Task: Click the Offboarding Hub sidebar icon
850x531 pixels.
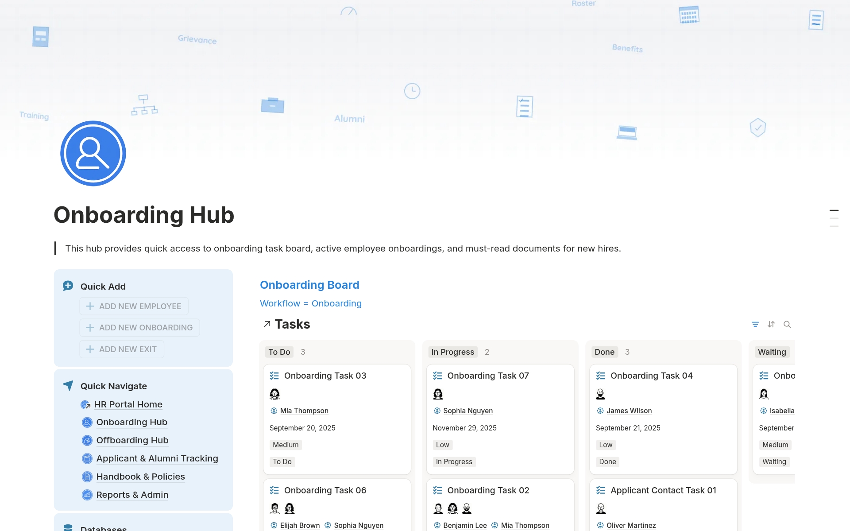Action: [x=87, y=441]
